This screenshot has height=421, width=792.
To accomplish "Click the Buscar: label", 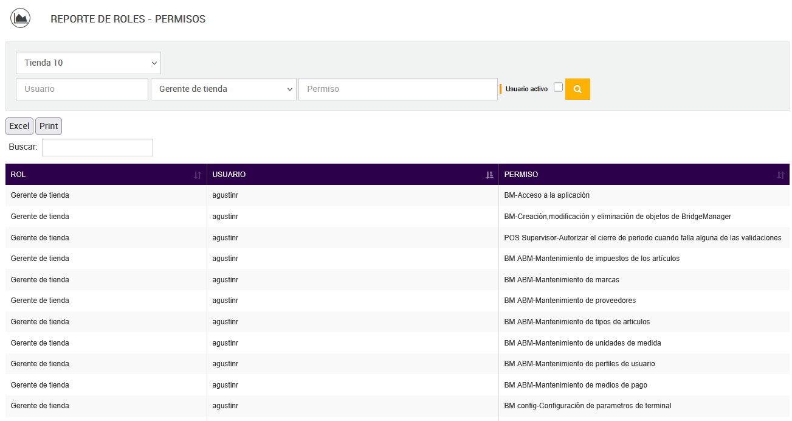I will tap(23, 147).
